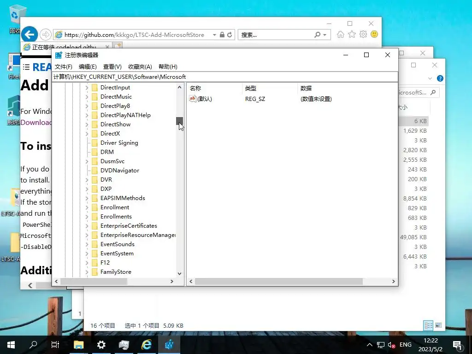
Task: Open IE tools gear icon
Action: point(363,34)
